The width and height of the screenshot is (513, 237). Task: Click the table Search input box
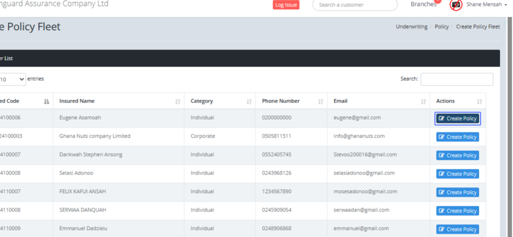[x=457, y=79]
